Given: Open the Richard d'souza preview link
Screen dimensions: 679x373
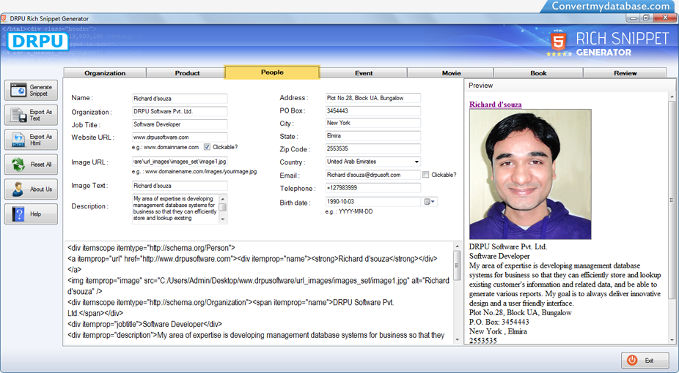Looking at the screenshot, I should click(496, 105).
